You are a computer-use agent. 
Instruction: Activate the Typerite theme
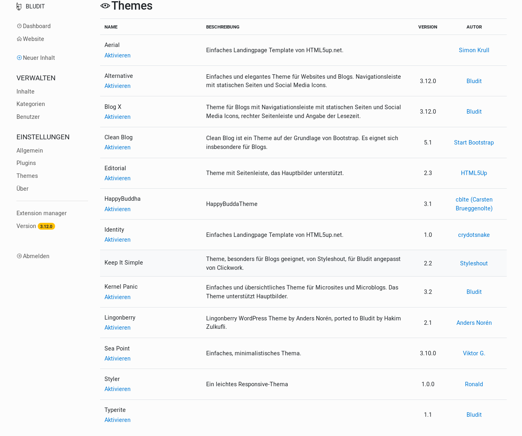point(117,420)
